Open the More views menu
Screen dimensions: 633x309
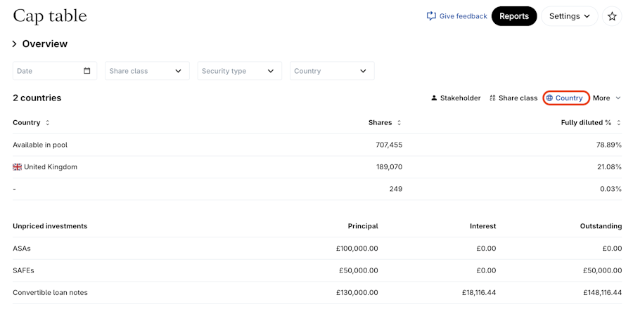click(606, 98)
